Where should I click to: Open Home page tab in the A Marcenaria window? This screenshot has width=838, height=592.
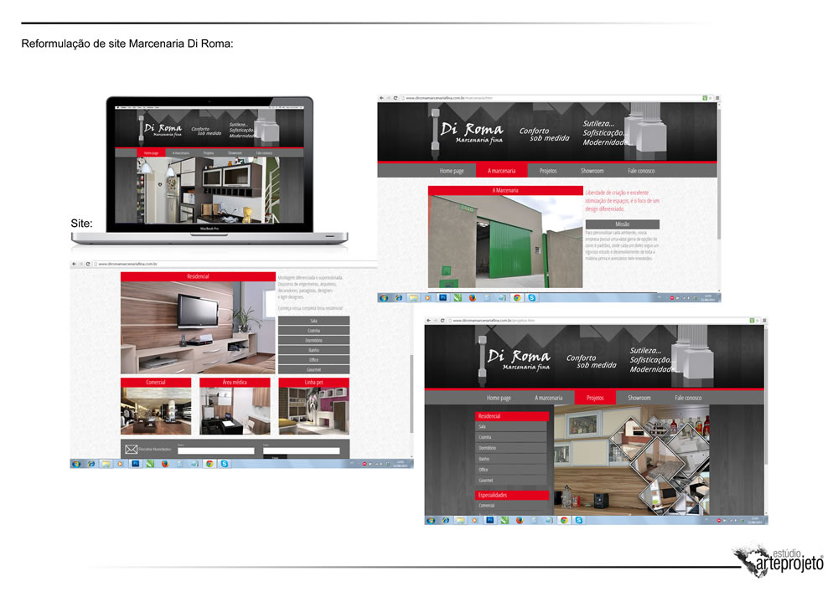[452, 171]
